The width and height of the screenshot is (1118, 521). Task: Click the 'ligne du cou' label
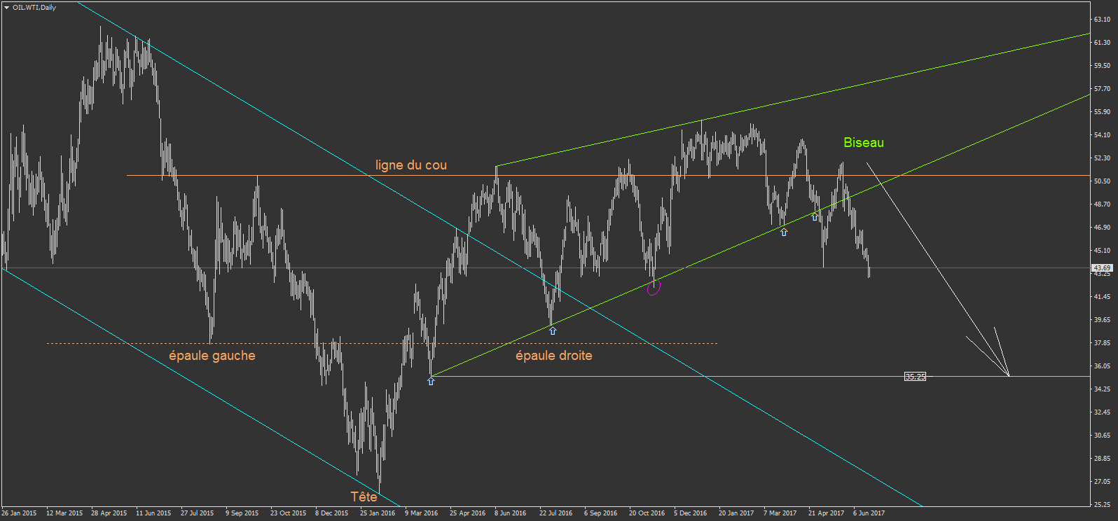pos(411,165)
